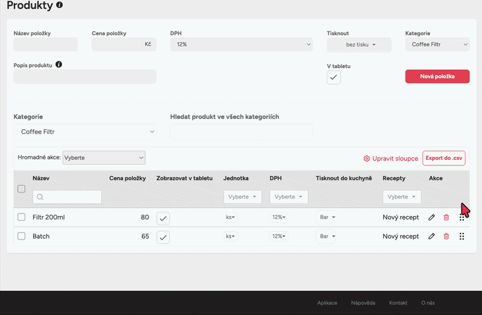Click the trash icon in Batch row
482x315 pixels.
(x=446, y=237)
